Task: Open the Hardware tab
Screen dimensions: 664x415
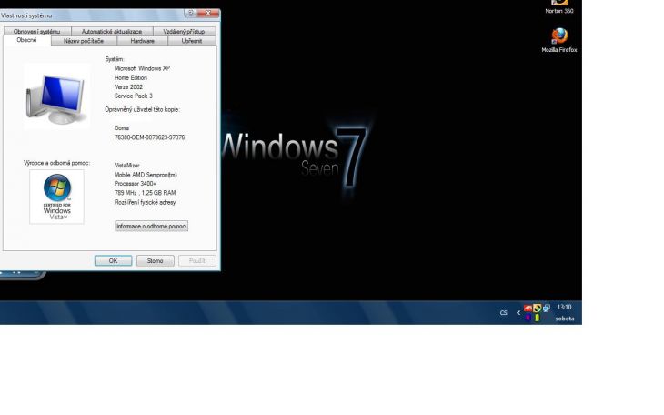Action: tap(142, 41)
